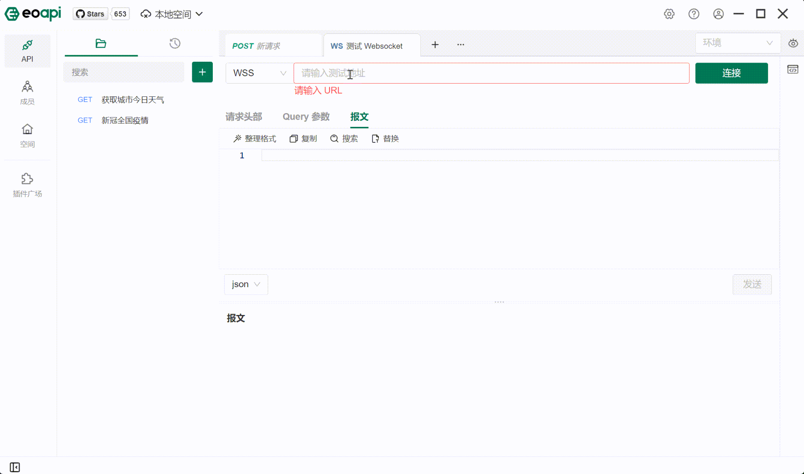Open the 成员 members panel
Viewport: 804px width, 474px height.
coord(27,92)
